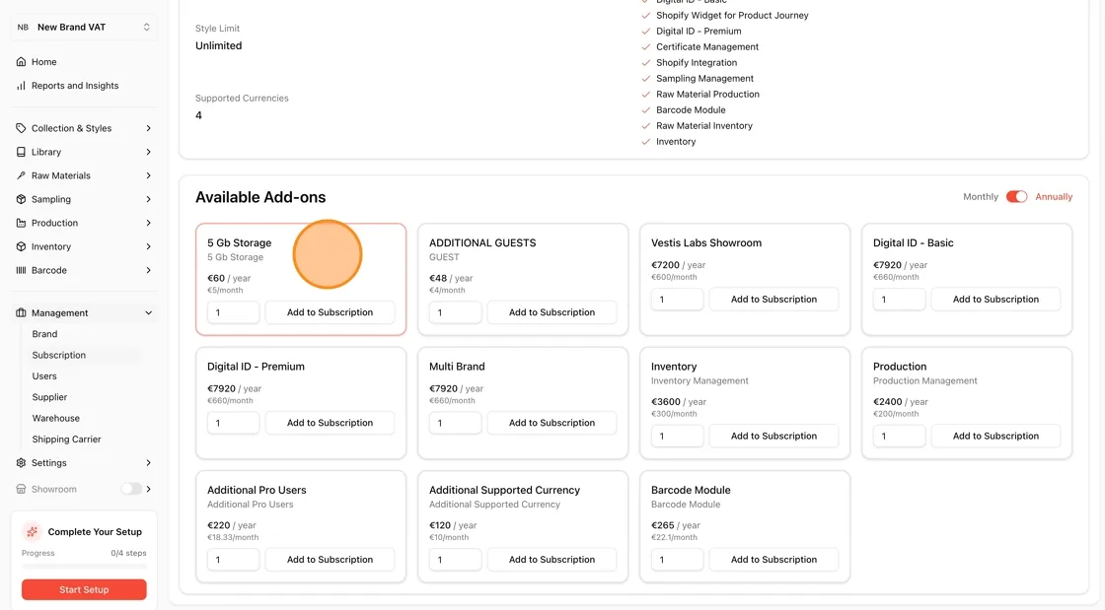Click the Settings gear icon
The width and height of the screenshot is (1105, 610).
[x=21, y=463]
